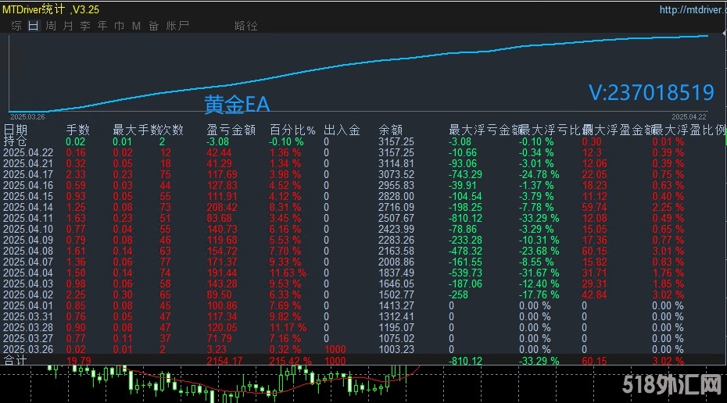
Task: Select the 日 daily statistics tab
Action: [33, 26]
